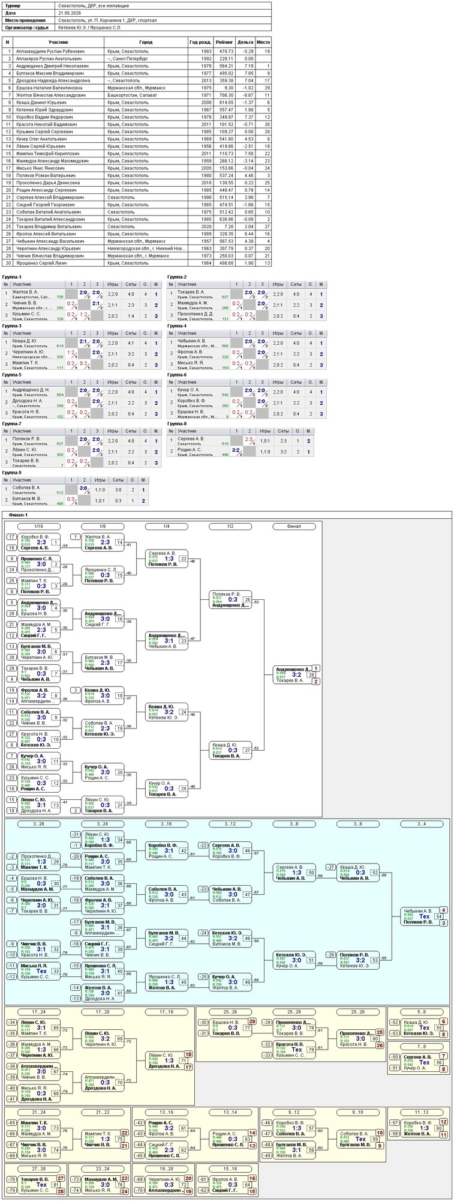Select participant "Аллахвердиян Руслан Рубенович"
This screenshot has height=1201, width=454.
50,52
